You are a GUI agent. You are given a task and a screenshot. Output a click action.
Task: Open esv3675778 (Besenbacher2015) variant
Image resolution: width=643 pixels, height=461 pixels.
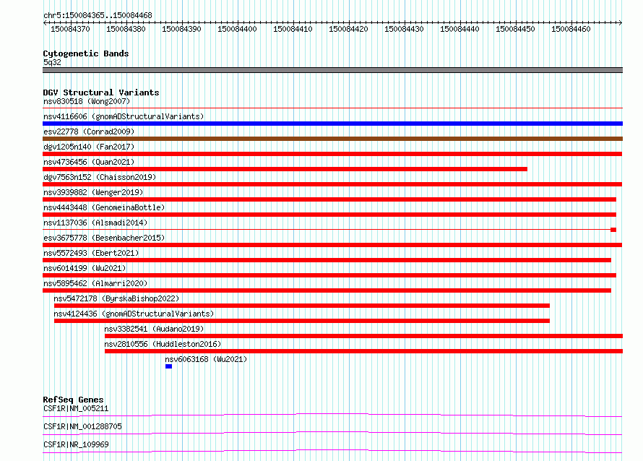(104, 238)
